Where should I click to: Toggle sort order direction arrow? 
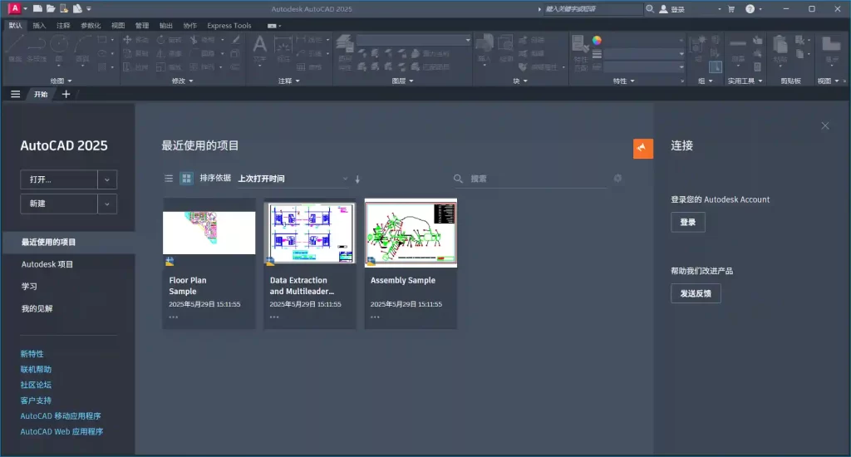point(358,179)
